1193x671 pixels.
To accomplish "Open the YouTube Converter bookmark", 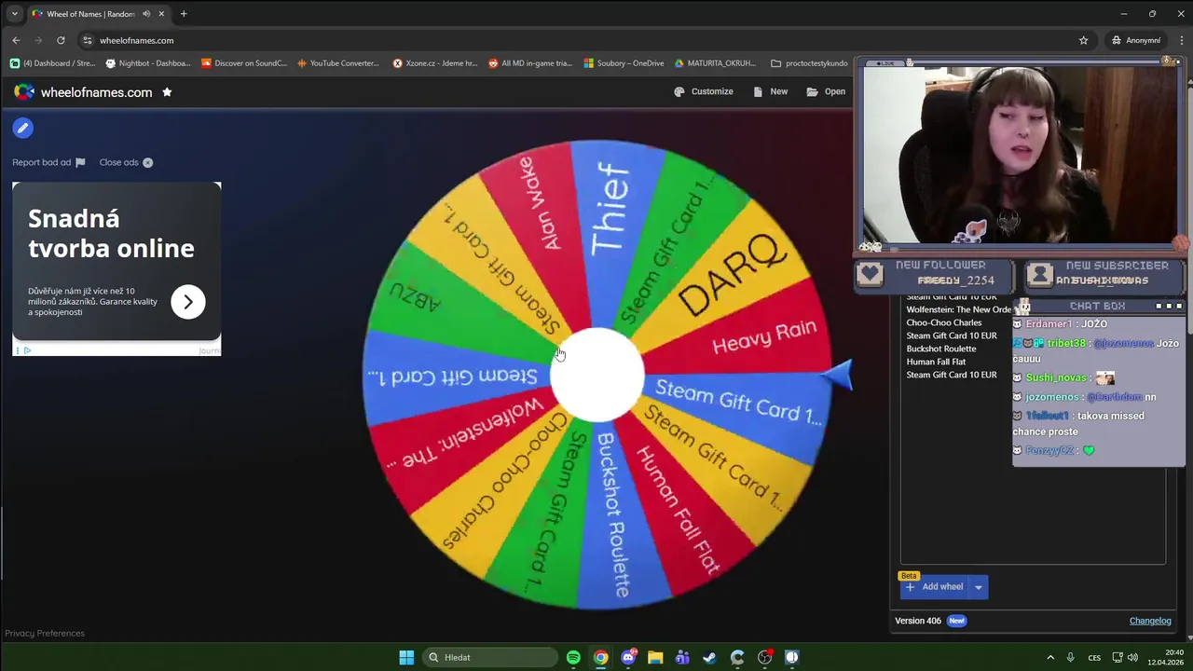I will 338,63.
